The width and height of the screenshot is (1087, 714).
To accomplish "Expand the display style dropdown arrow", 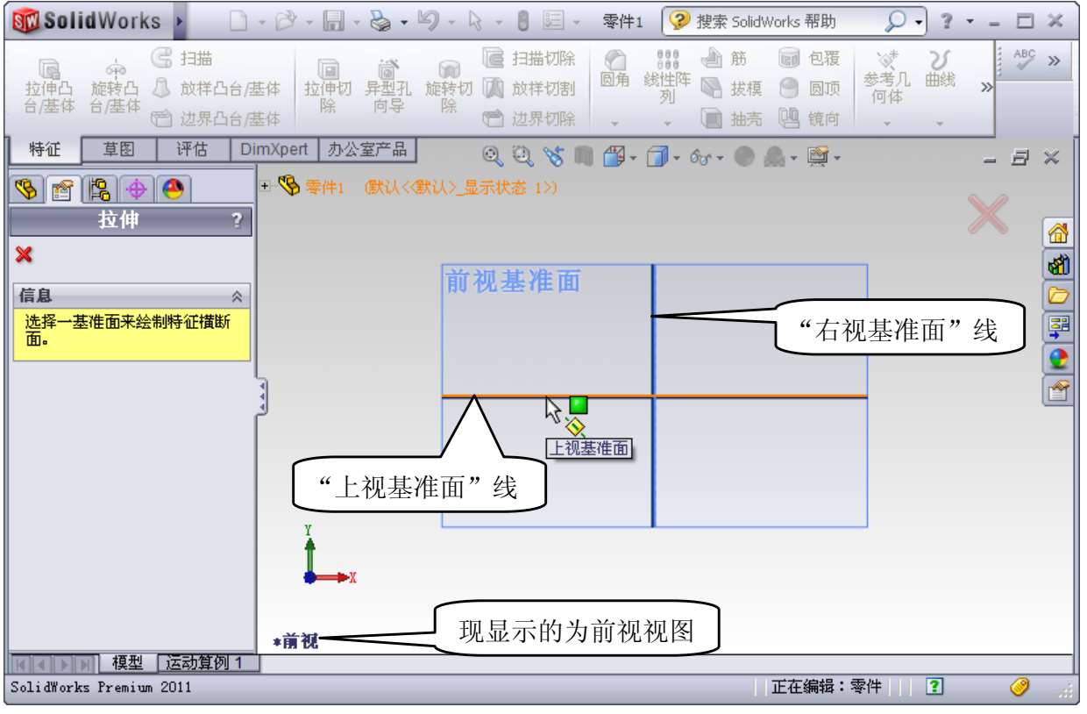I will click(x=678, y=159).
